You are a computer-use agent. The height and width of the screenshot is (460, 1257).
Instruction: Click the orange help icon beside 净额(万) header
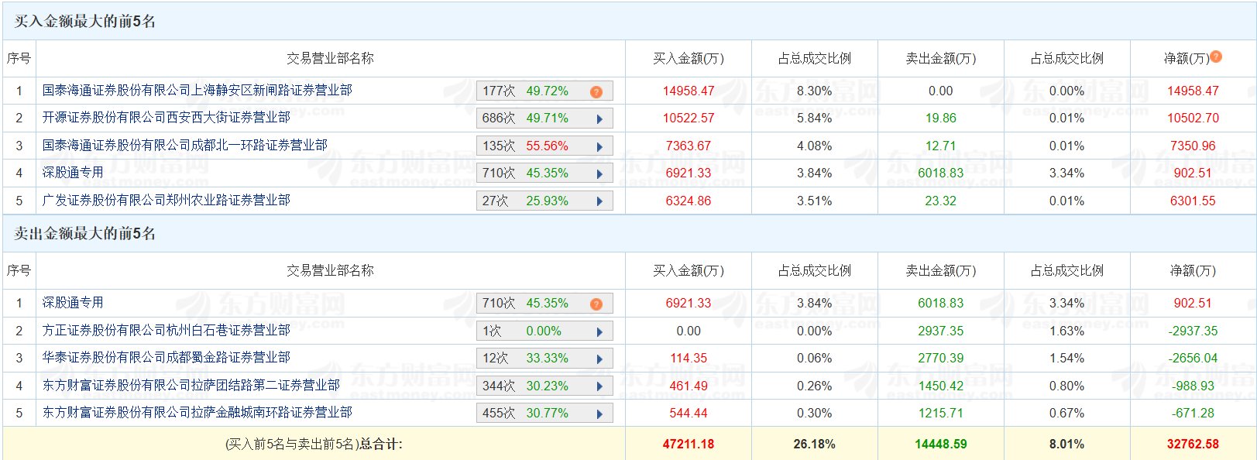1216,57
